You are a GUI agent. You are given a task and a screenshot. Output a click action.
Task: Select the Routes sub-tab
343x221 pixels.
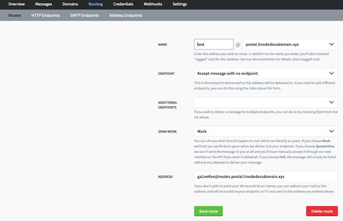click(16, 15)
